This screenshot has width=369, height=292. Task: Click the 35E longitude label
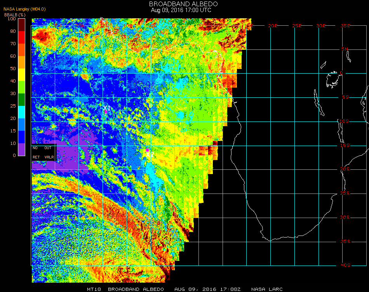[x=345, y=26]
